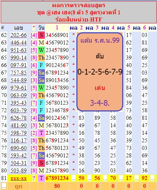Click the ... after red 70 in row 81
The image size is (157, 190).
tap(121, 179)
